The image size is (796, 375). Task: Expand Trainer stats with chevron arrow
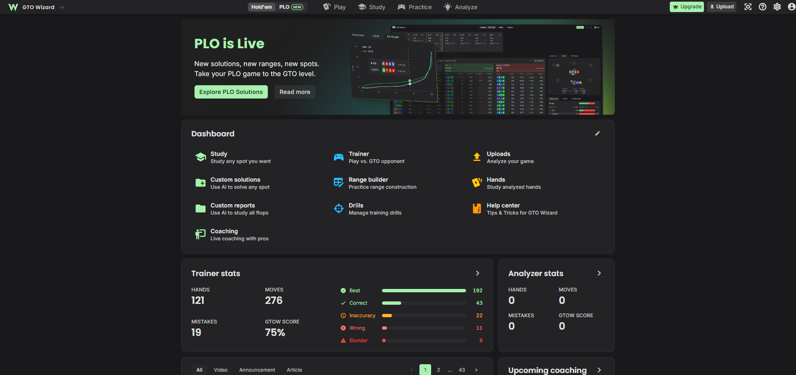[x=478, y=273]
